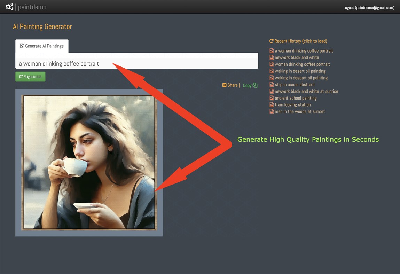Load the a woman drinking coffee portrait entry
Viewport: 400px width, 274px height.
304,50
